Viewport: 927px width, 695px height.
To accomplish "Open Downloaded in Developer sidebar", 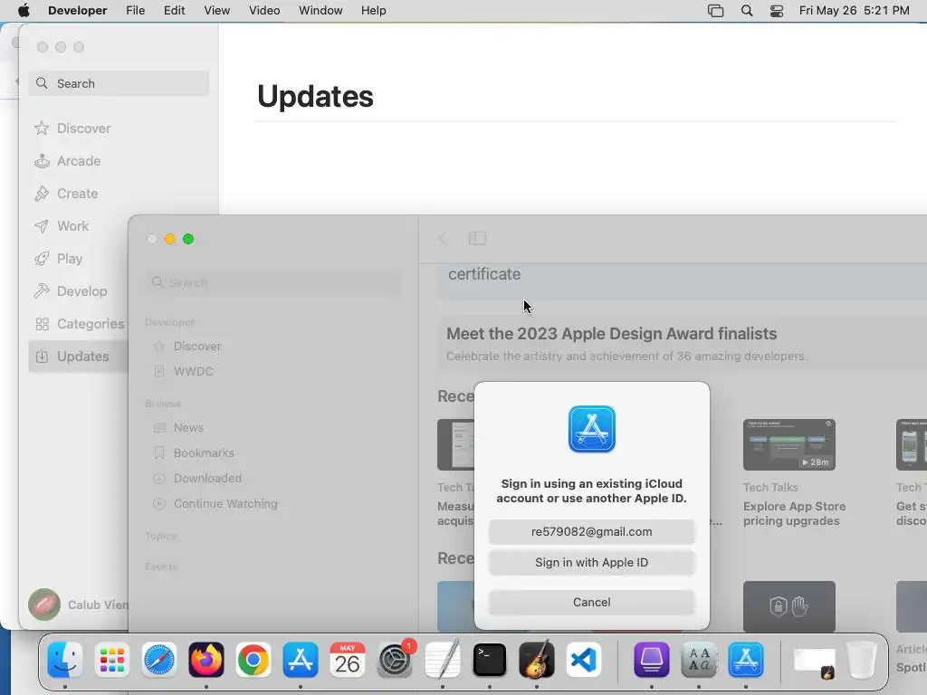I will click(x=207, y=478).
